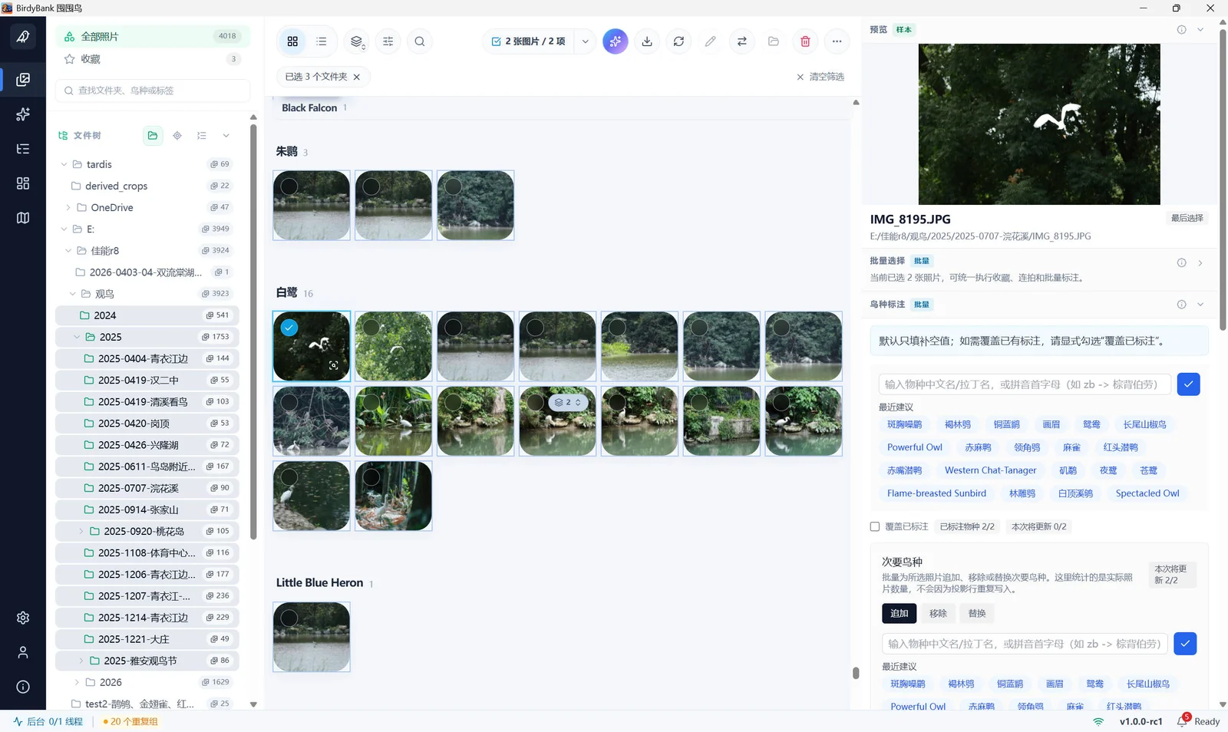Select the 2024 folder
Screen dimensions: 1228x732
(x=147, y=315)
